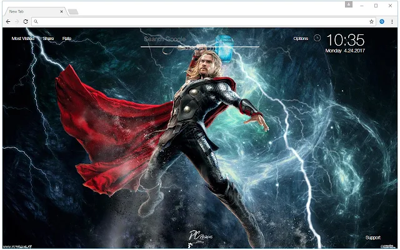The image size is (400, 250).
Task: Click the Monday 4.24.2017 date text
Action: point(345,51)
